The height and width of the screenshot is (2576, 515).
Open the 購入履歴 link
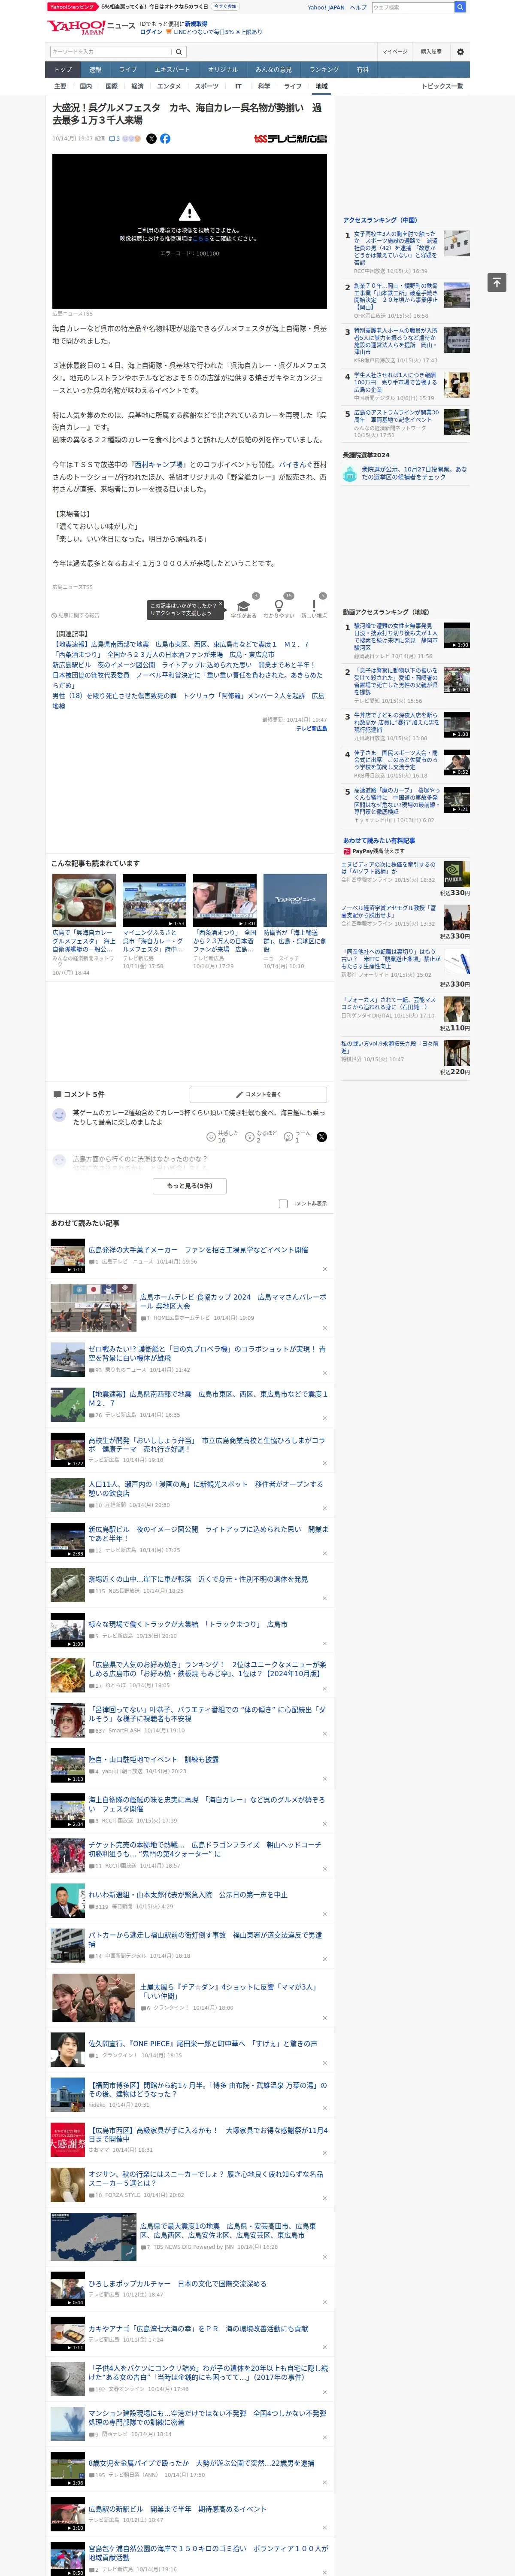pyautogui.click(x=431, y=52)
